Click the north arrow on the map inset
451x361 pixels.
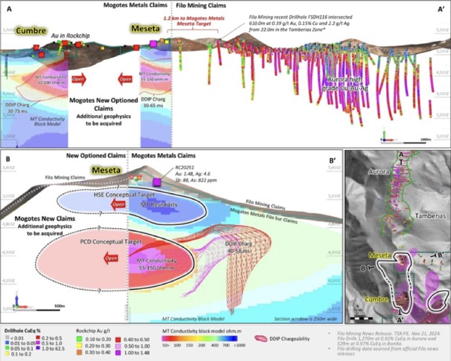(357, 306)
